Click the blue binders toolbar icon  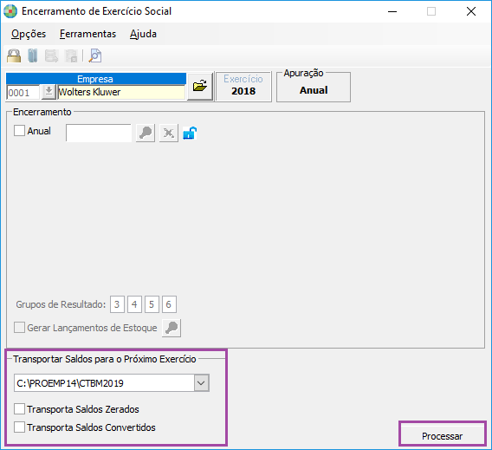[x=33, y=55]
